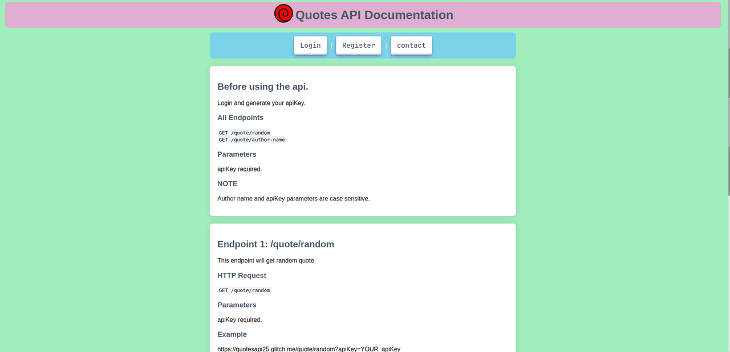Click the GET /quote/random snippet under HTTP Request
This screenshot has height=352, width=730.
[x=244, y=290]
